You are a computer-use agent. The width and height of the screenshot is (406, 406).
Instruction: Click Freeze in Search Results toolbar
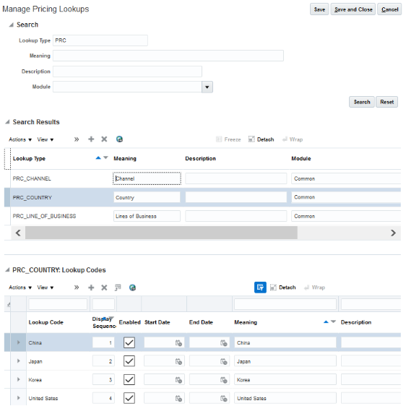click(228, 139)
